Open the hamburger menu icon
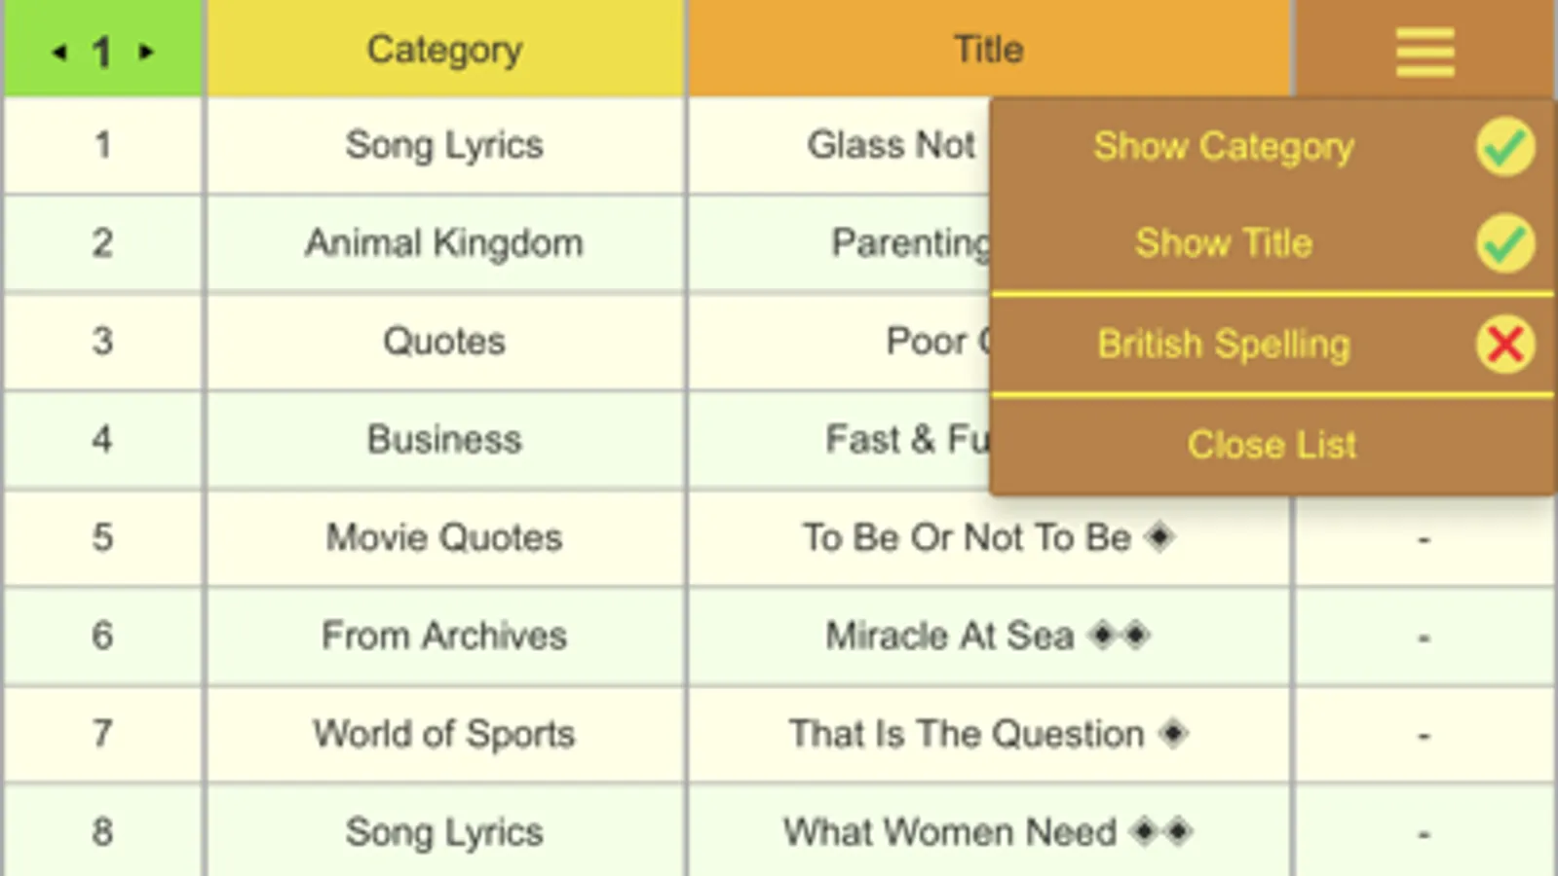The width and height of the screenshot is (1558, 876). 1425,51
